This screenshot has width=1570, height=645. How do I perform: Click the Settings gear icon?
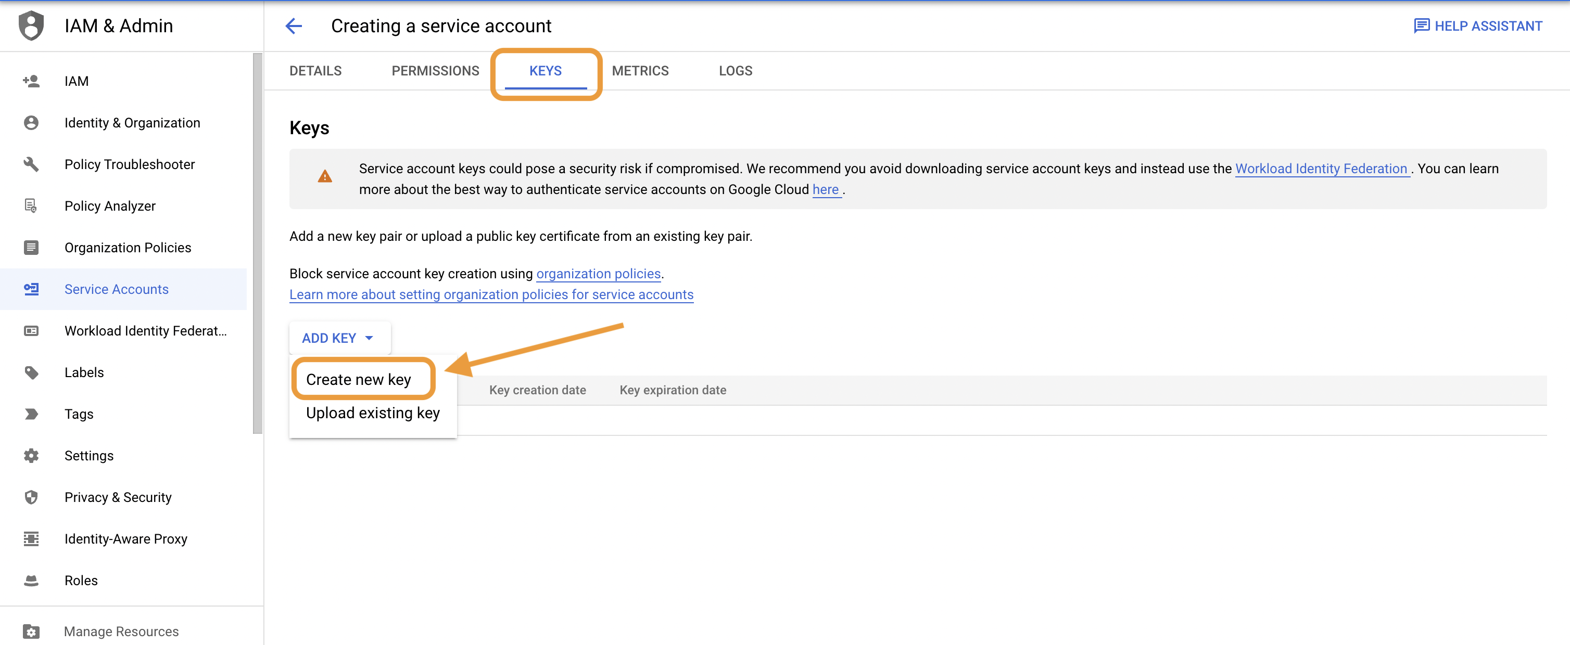coord(31,456)
